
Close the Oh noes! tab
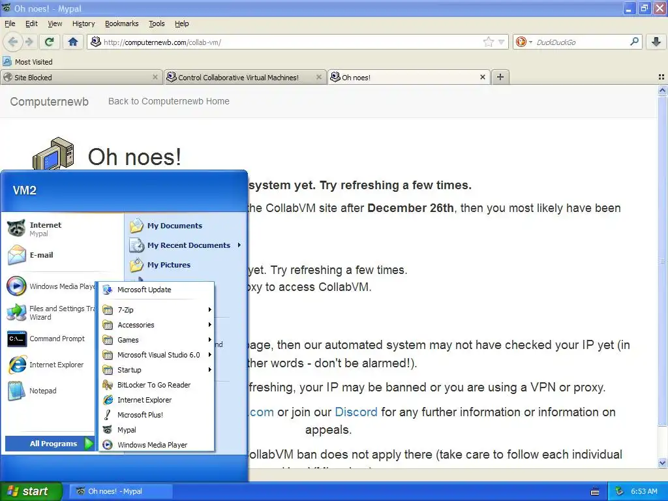click(482, 77)
